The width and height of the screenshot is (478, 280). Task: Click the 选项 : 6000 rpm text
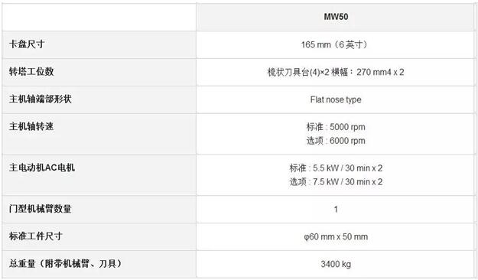coord(336,141)
